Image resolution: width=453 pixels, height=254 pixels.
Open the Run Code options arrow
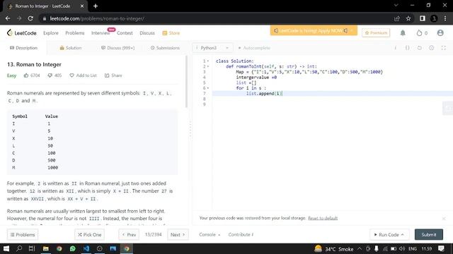pyautogui.click(x=403, y=235)
